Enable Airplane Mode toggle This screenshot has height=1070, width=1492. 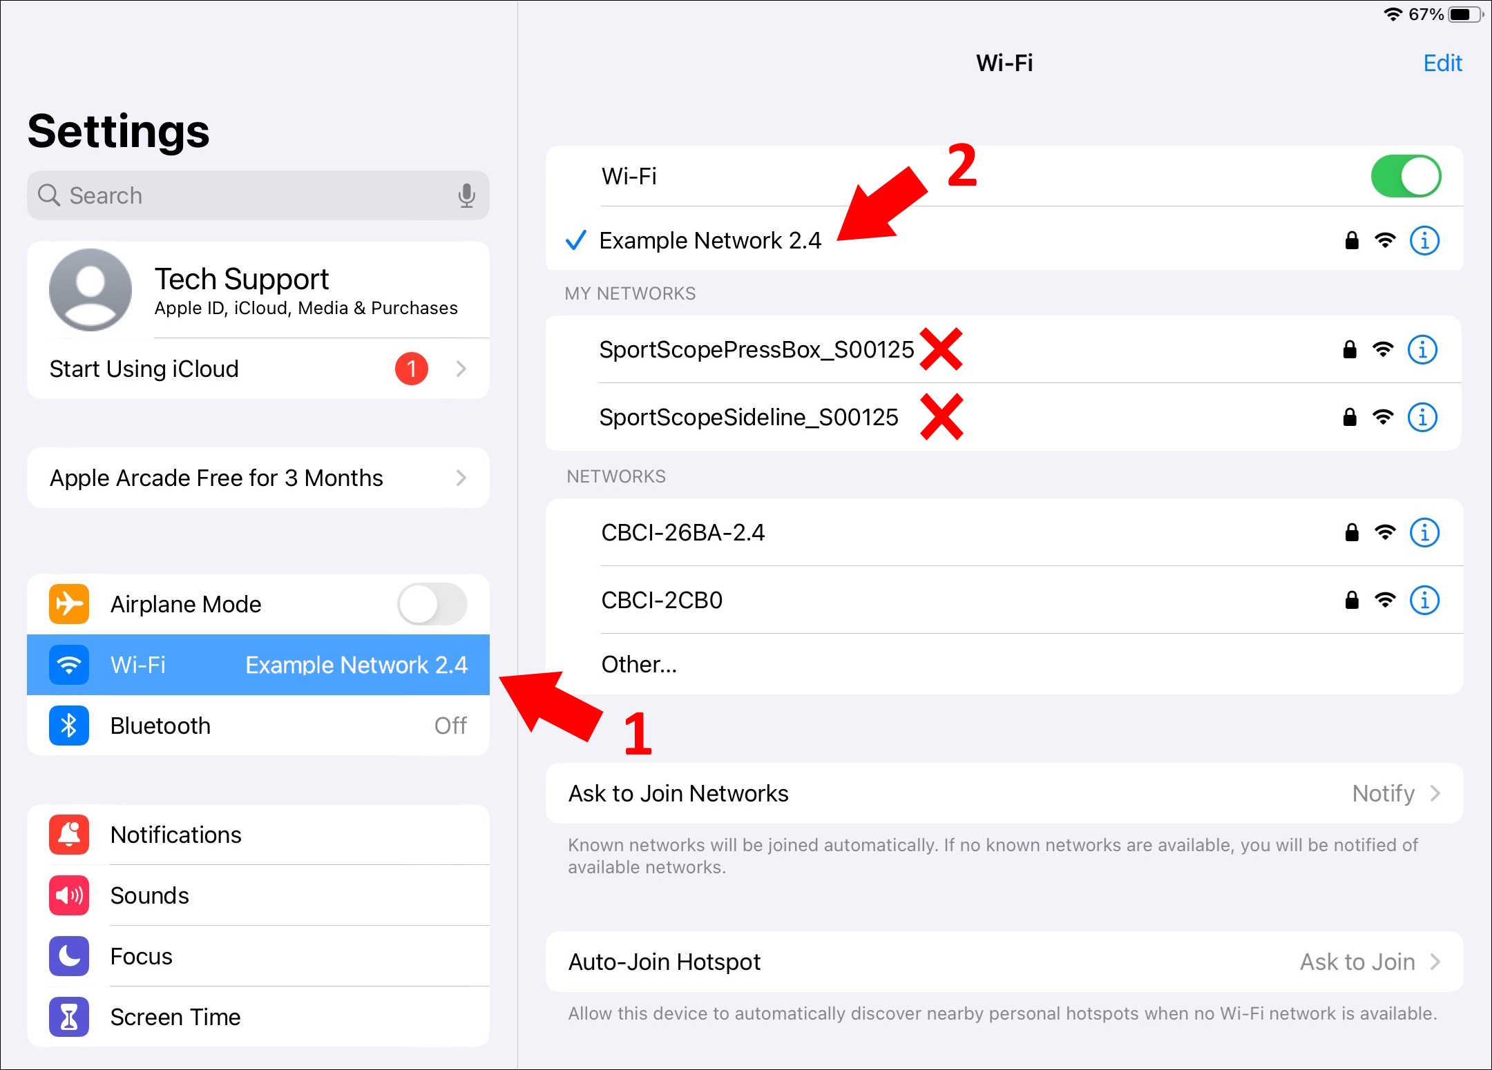pyautogui.click(x=432, y=604)
